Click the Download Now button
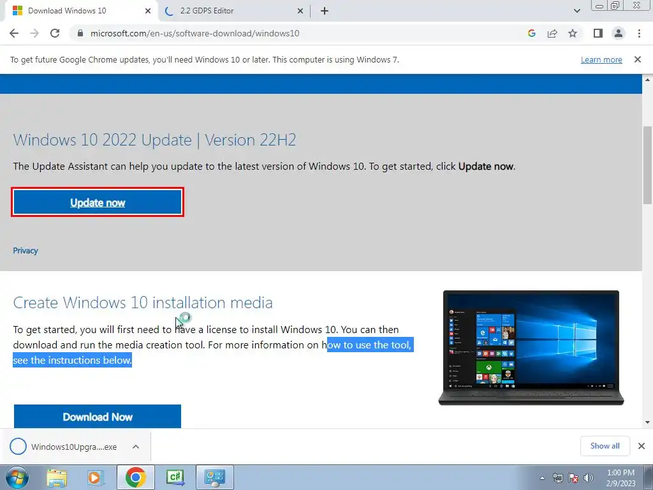 [x=98, y=416]
